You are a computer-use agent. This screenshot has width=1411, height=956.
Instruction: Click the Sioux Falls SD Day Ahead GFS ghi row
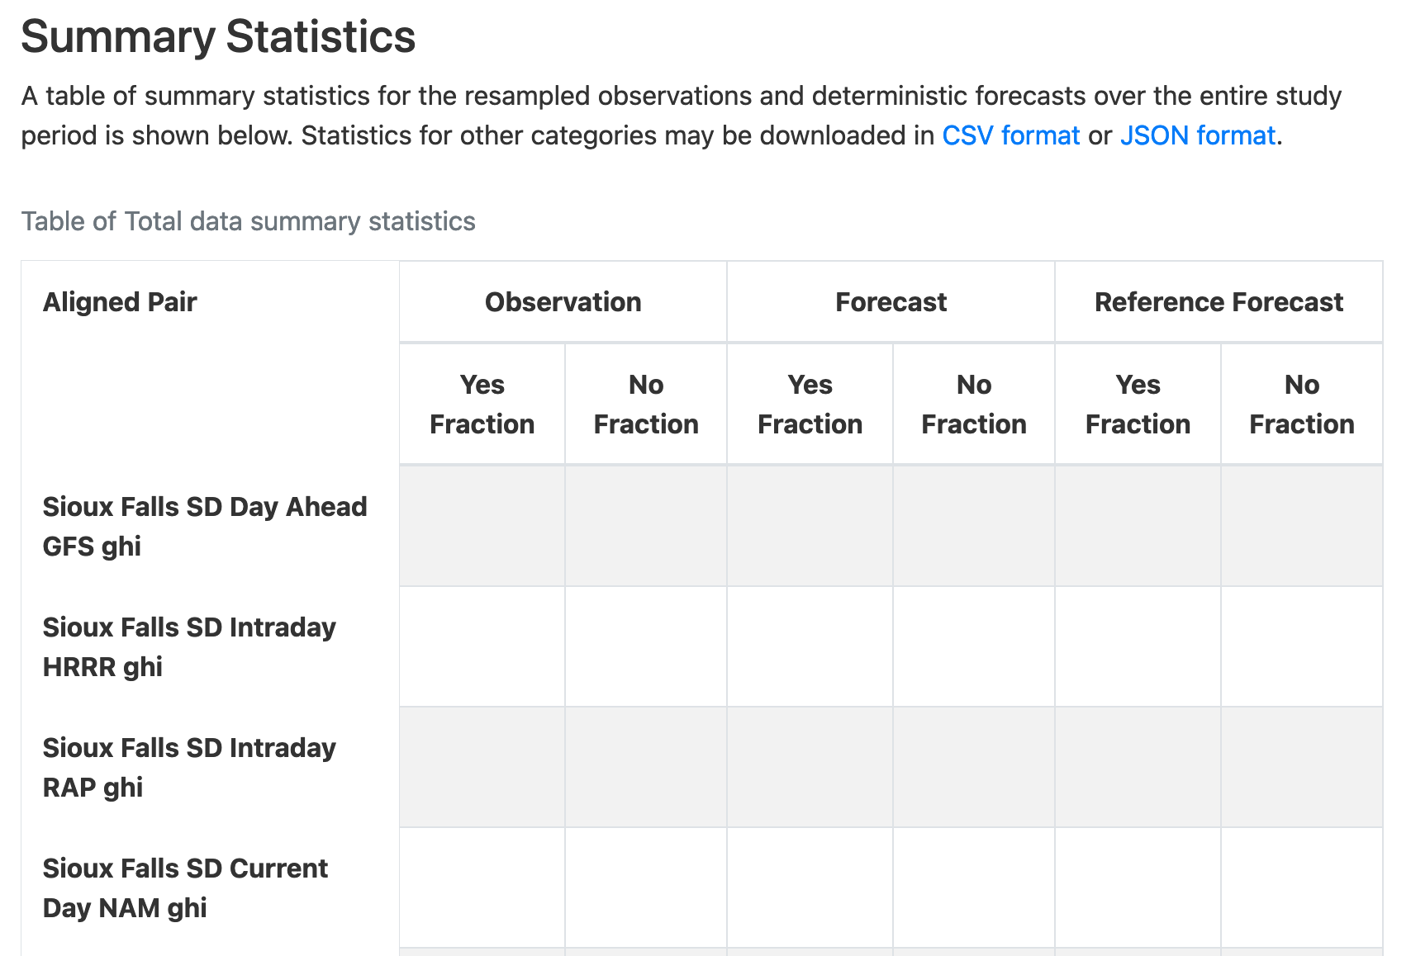(205, 526)
